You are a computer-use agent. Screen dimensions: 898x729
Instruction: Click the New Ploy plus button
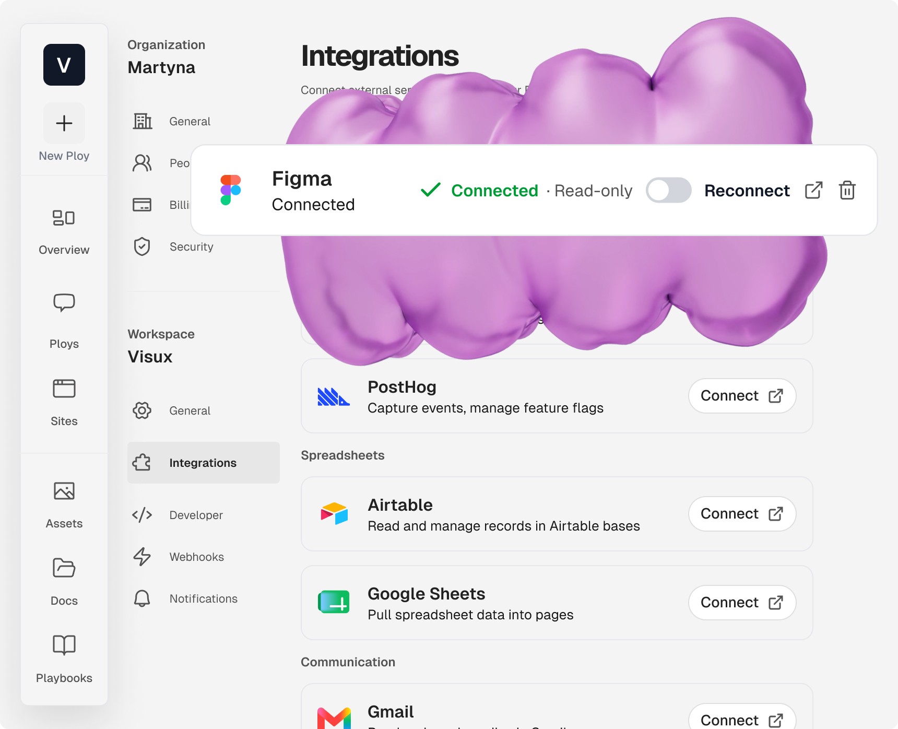pyautogui.click(x=64, y=123)
